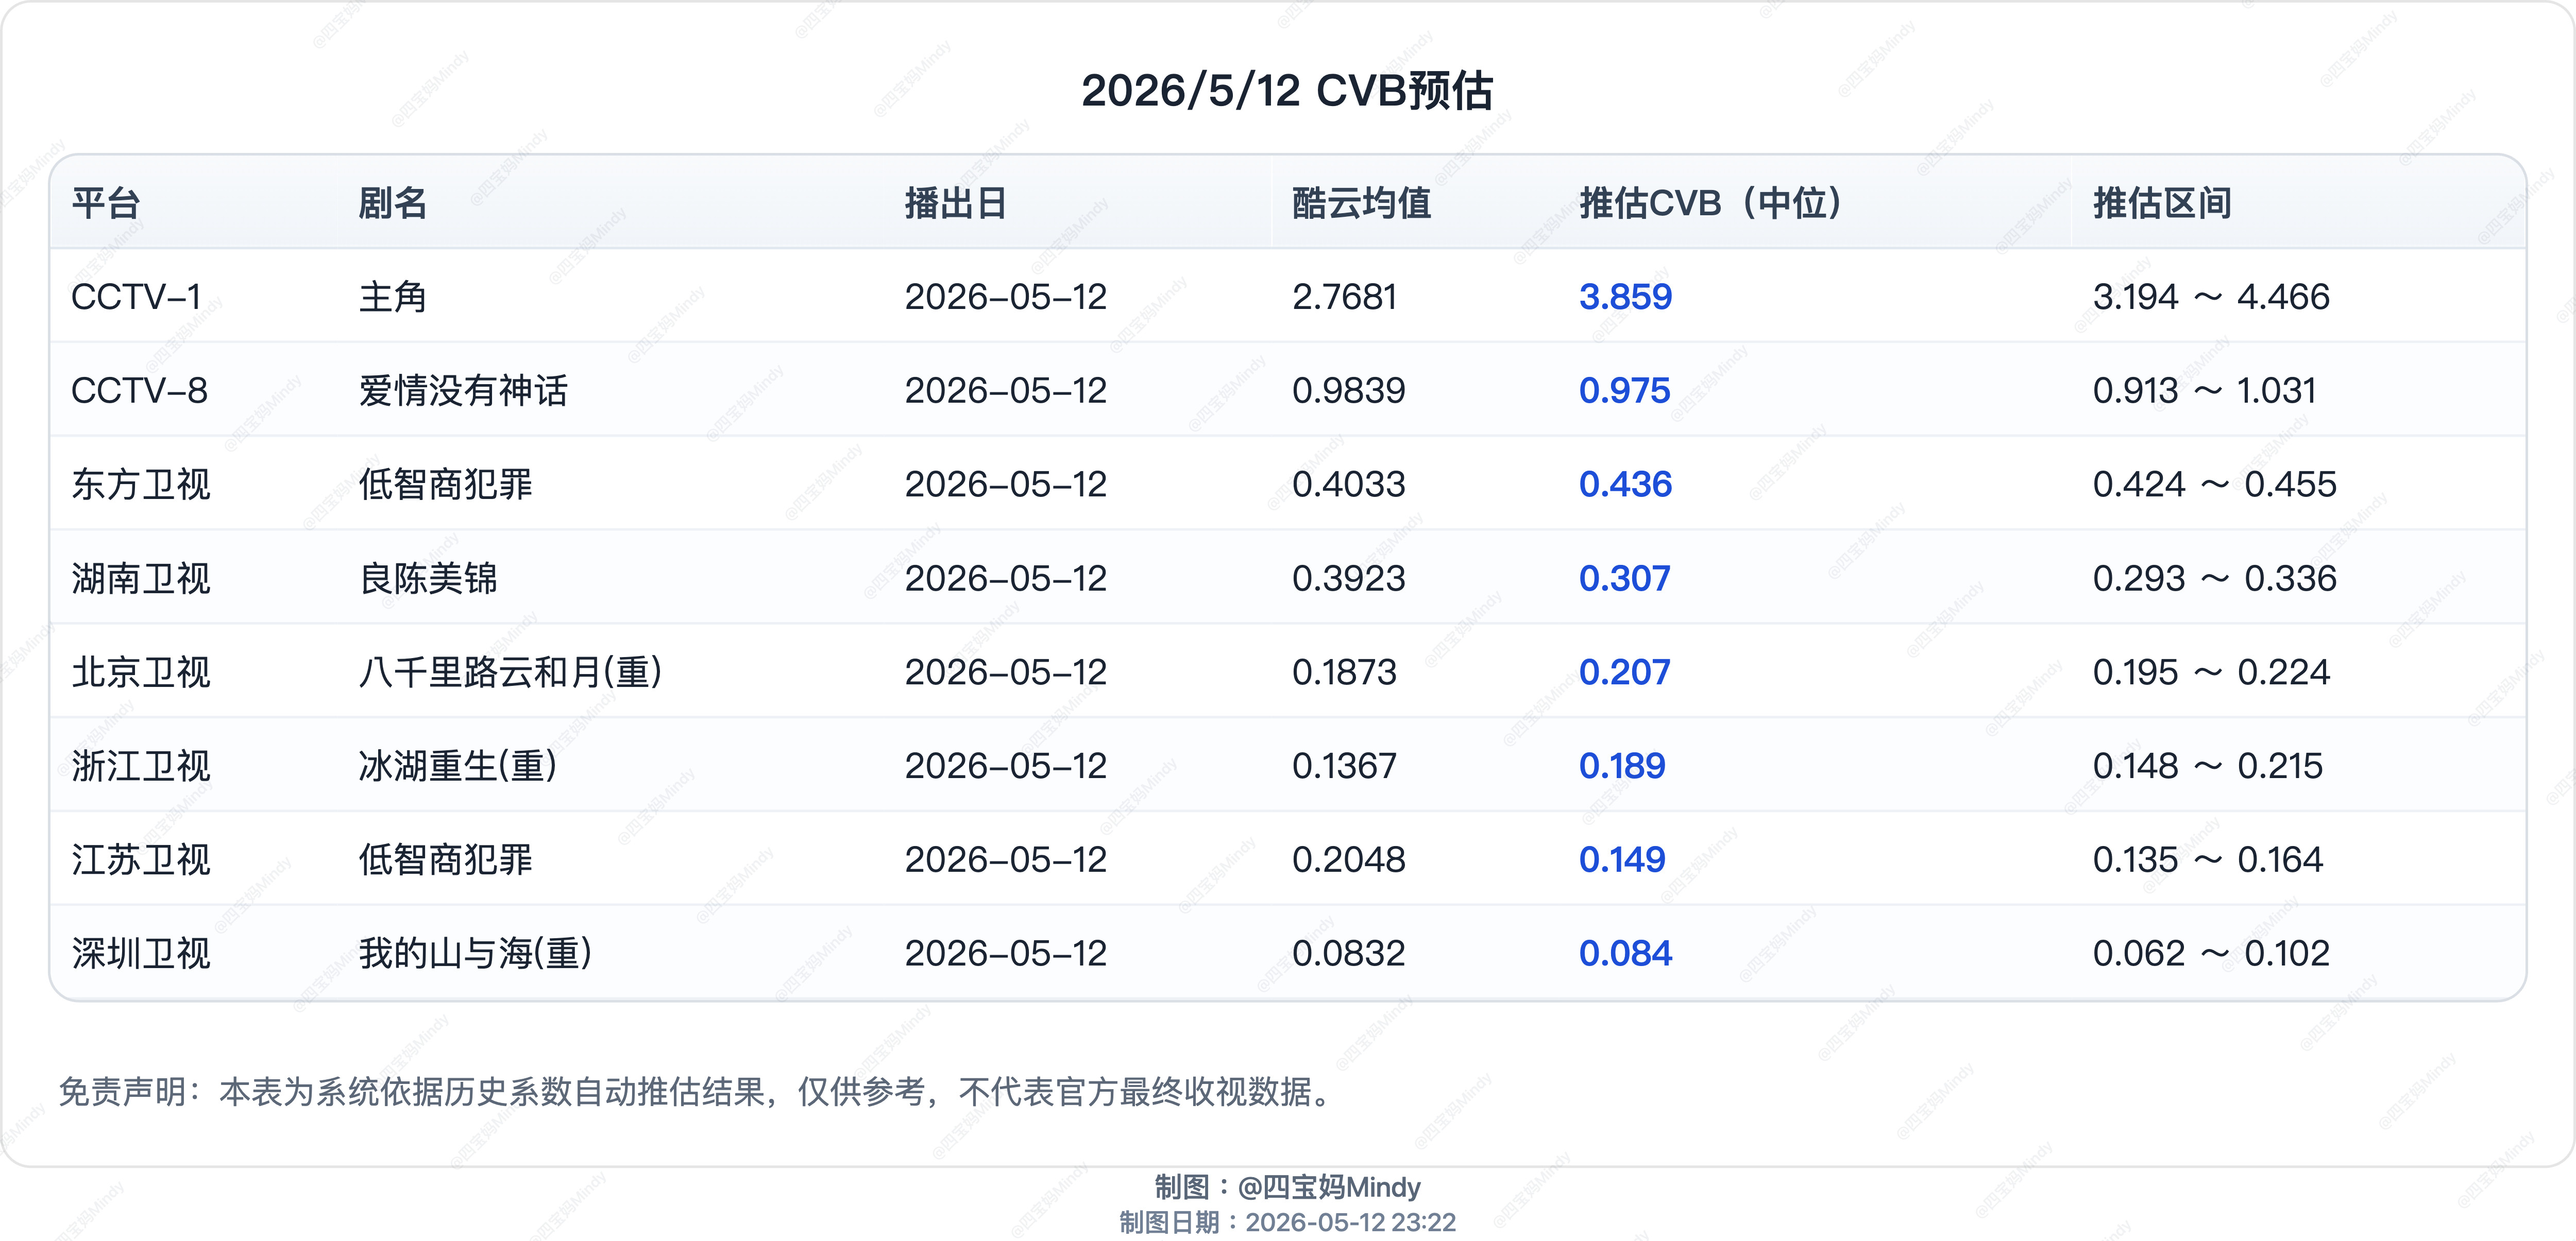Click the blue CVB value '0.189'

pyautogui.click(x=1622, y=766)
